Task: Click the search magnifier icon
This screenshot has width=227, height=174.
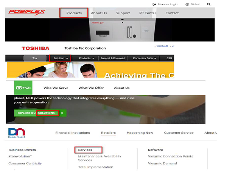Action: pyautogui.click(x=208, y=4)
